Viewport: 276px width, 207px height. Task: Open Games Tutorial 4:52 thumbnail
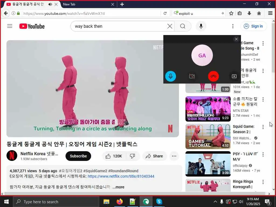pyautogui.click(x=208, y=136)
